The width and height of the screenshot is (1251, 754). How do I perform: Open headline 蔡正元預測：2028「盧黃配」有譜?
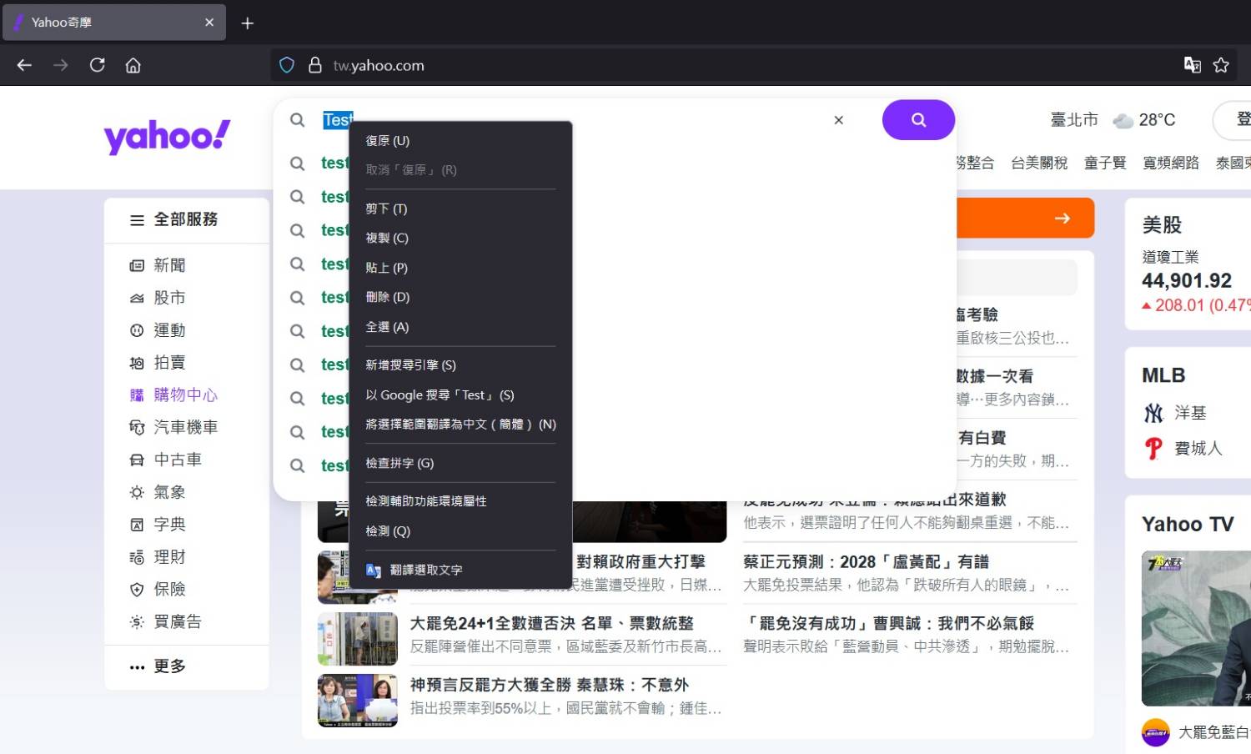coord(866,562)
